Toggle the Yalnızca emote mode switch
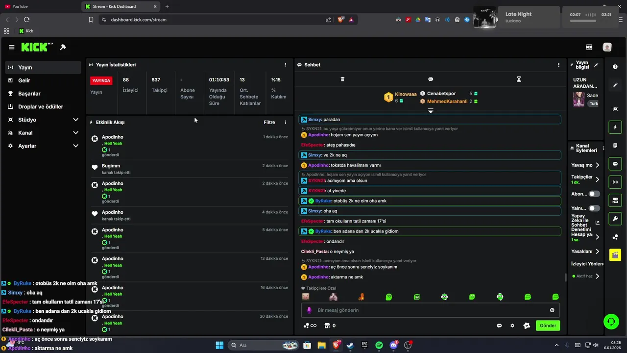 594,208
